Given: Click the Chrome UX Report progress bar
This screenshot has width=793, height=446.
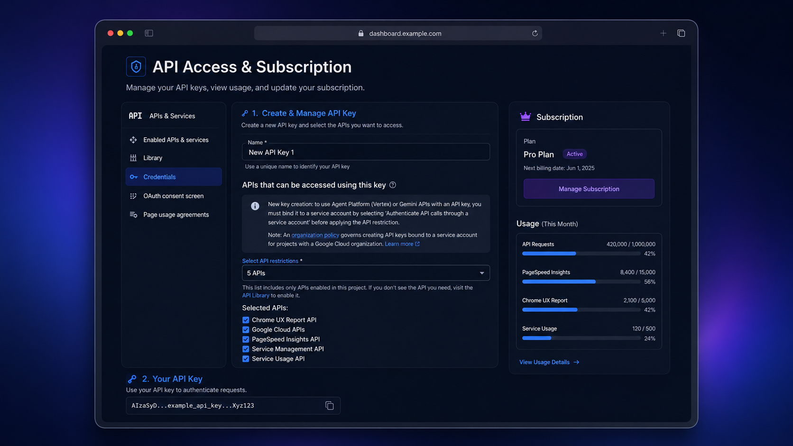Looking at the screenshot, I should (x=581, y=309).
